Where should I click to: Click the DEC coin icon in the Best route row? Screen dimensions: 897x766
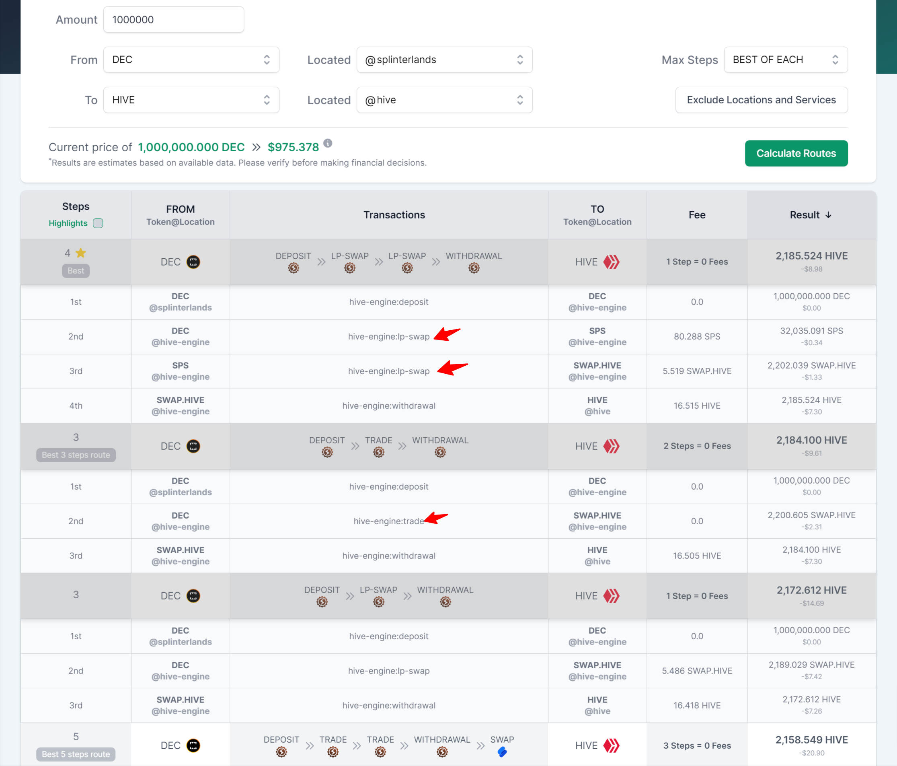(193, 262)
